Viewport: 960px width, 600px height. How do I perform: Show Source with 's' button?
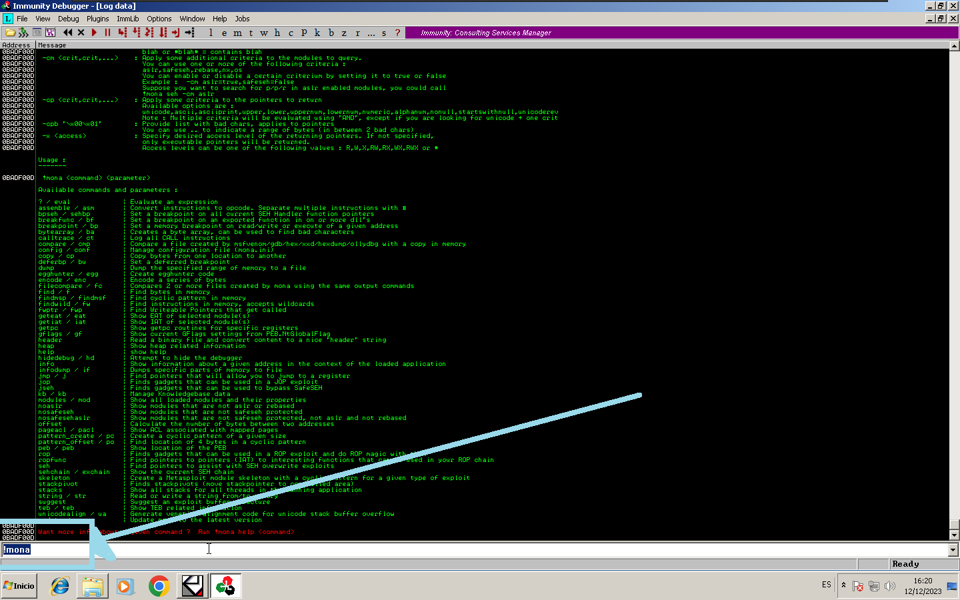[384, 33]
